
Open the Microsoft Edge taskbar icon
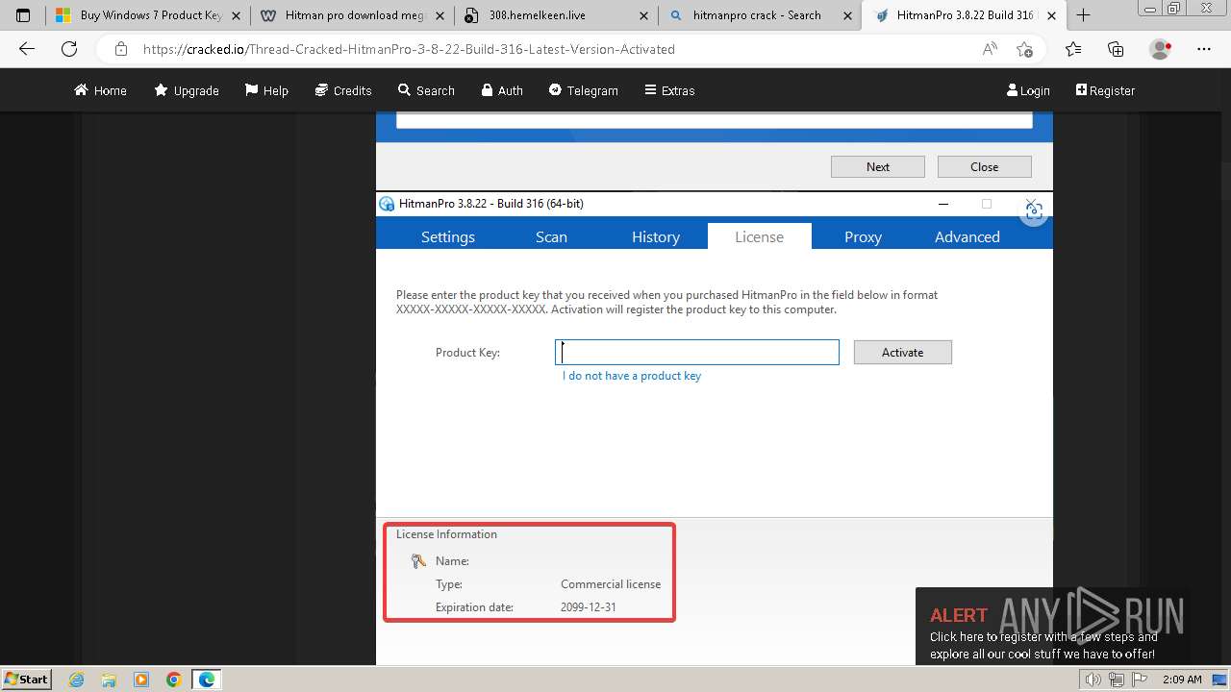207,680
